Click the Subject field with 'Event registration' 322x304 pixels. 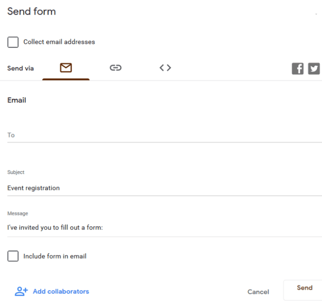point(161,188)
